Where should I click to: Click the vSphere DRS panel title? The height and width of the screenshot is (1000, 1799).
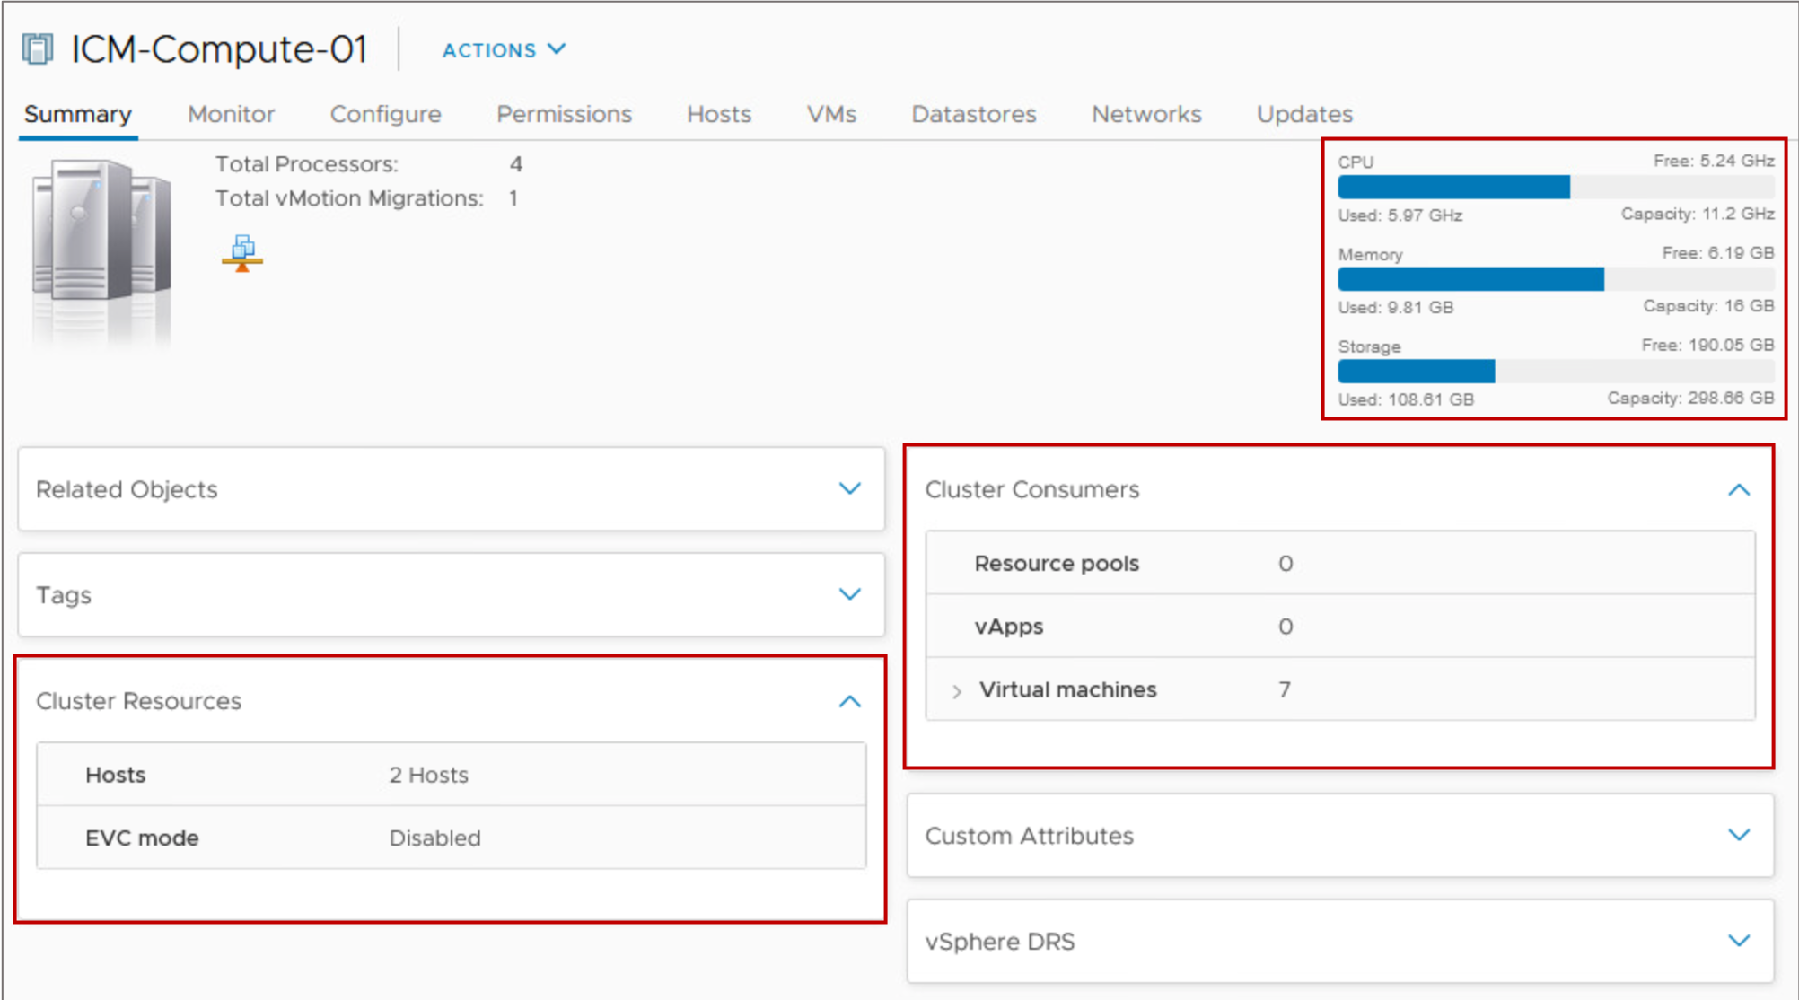point(999,942)
